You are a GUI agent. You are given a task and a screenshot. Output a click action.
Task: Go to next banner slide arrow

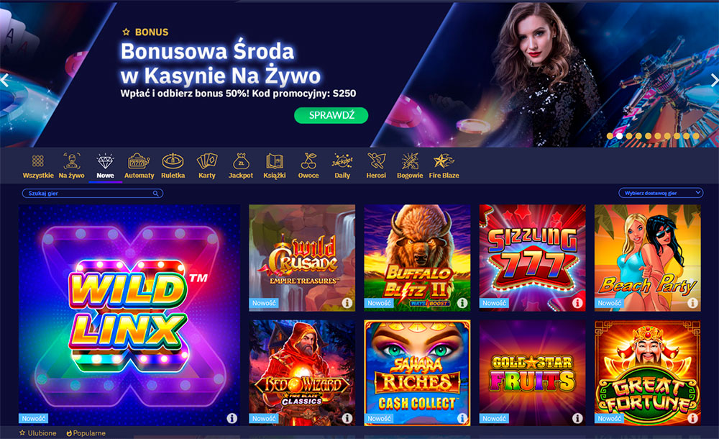point(714,81)
